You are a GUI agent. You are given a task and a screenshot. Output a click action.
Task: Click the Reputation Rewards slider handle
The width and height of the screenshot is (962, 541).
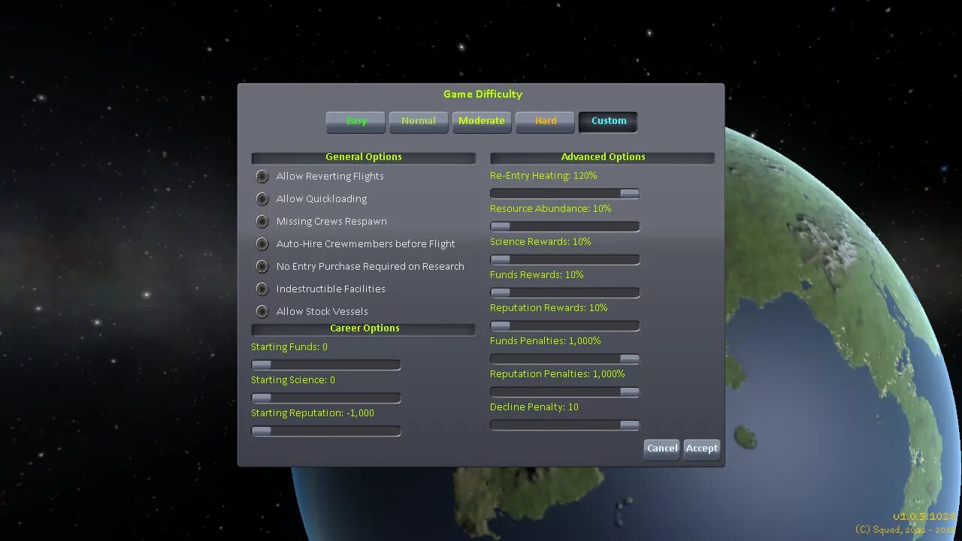coord(501,326)
